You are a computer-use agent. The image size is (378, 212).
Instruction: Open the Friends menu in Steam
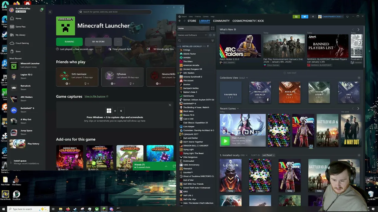pyautogui.click(x=198, y=16)
